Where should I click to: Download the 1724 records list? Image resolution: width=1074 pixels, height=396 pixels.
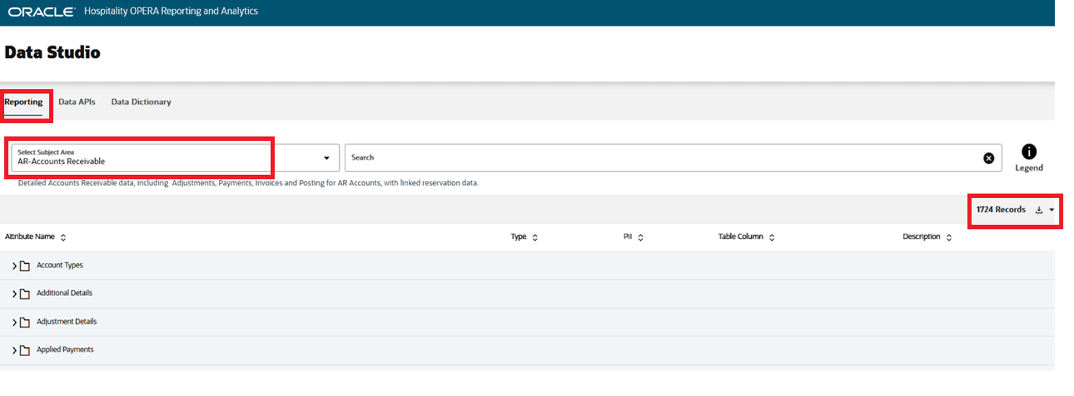[x=1039, y=210]
